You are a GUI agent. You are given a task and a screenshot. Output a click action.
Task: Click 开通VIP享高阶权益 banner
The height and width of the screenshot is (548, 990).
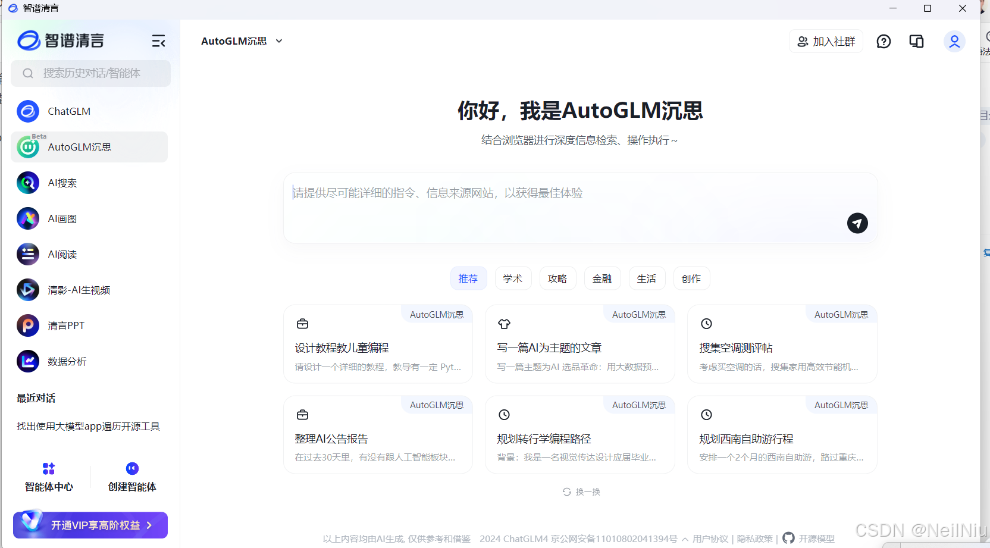point(90,525)
